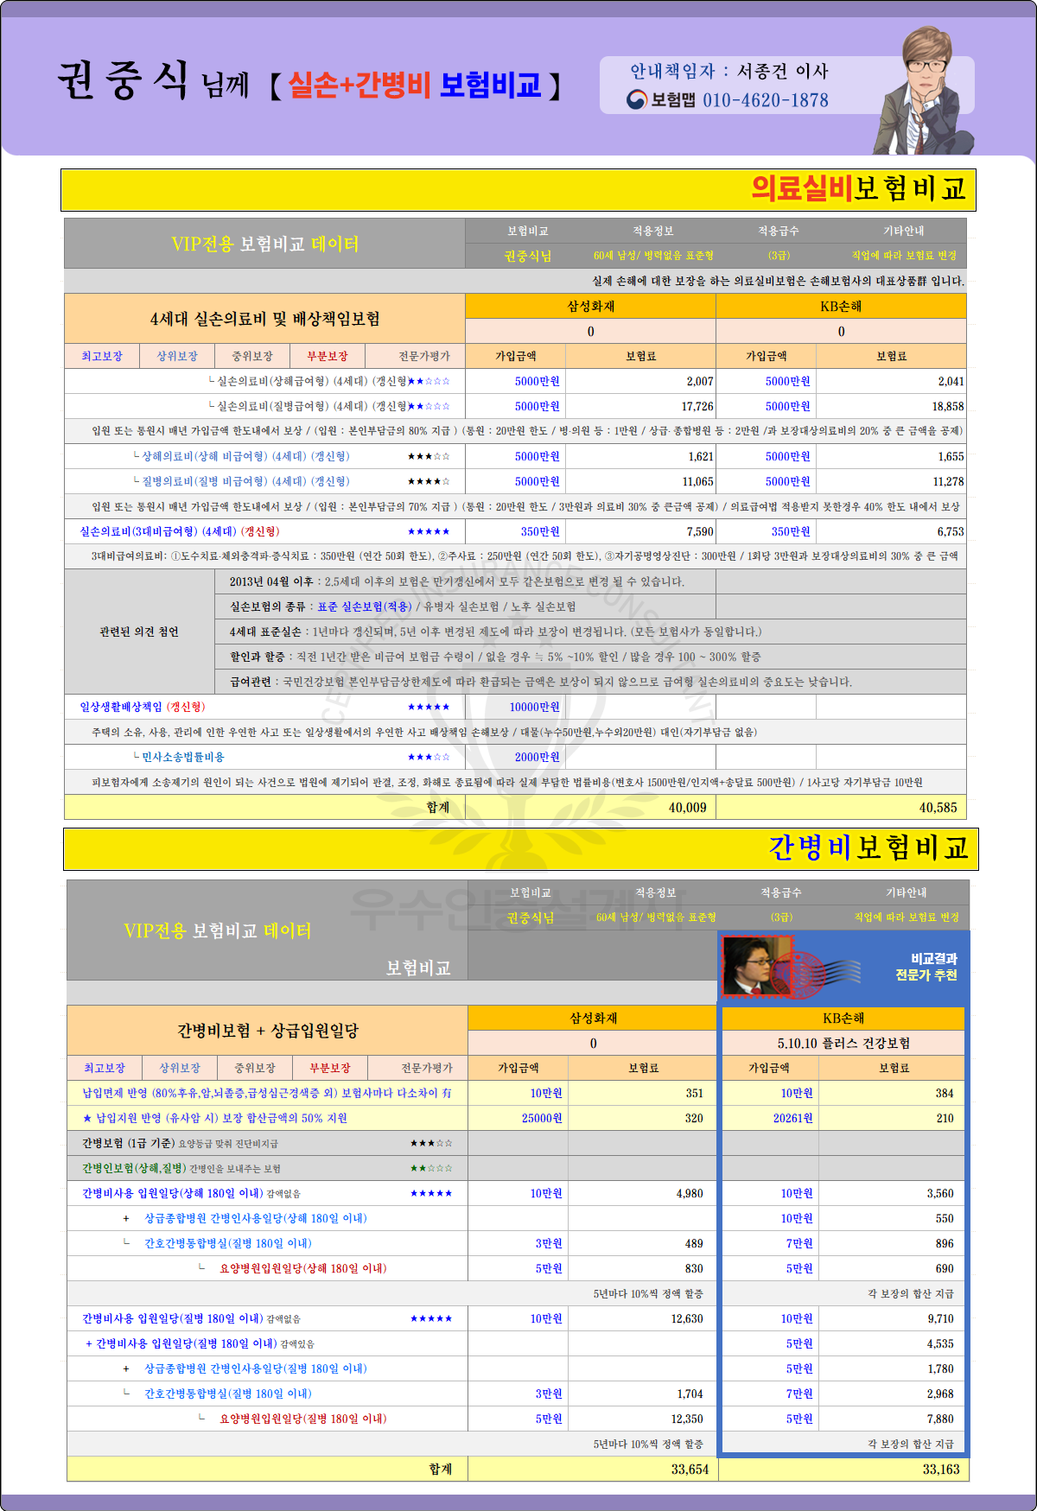Image resolution: width=1037 pixels, height=1511 pixels.
Task: Select 부분보장 tab in the 실손의료비 table
Action: [x=328, y=356]
